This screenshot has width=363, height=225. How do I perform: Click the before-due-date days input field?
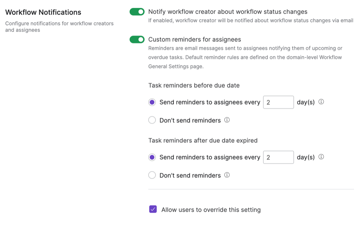pyautogui.click(x=278, y=102)
